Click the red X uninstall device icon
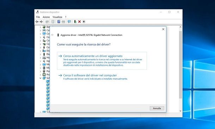 pos(79,21)
